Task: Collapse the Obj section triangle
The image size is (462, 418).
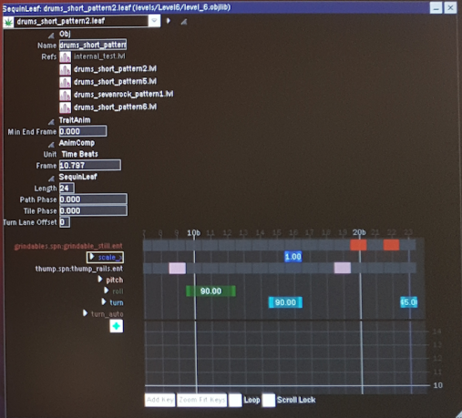Action: (51, 36)
